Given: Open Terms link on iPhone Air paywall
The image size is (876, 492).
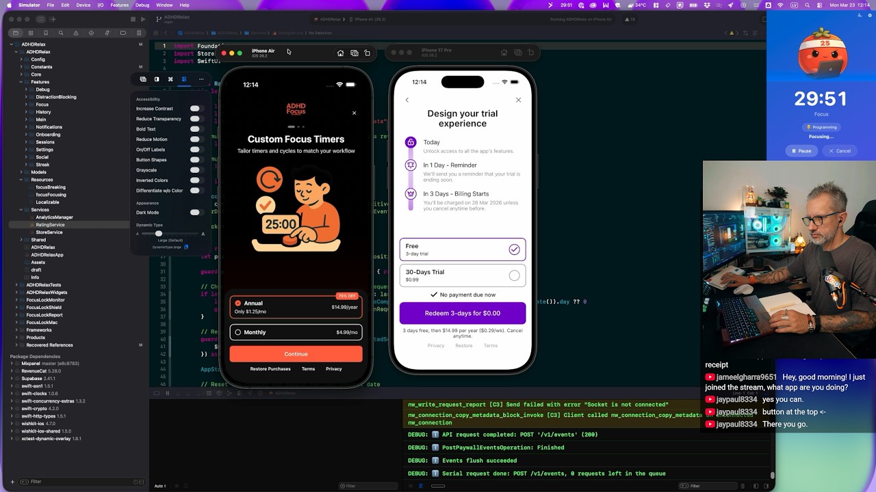Looking at the screenshot, I should click(x=308, y=369).
